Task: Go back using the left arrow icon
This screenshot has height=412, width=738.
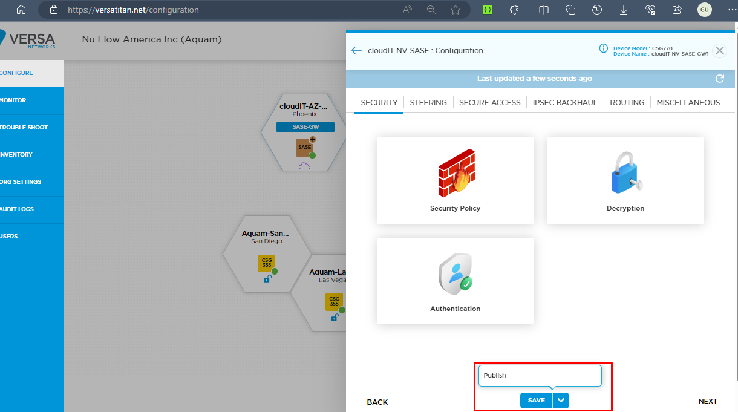Action: click(x=356, y=51)
